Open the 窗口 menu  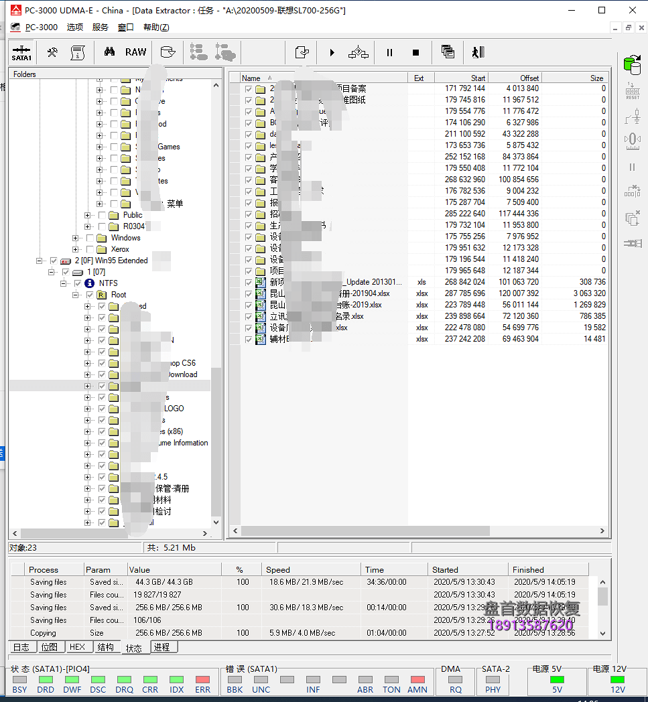pyautogui.click(x=126, y=27)
